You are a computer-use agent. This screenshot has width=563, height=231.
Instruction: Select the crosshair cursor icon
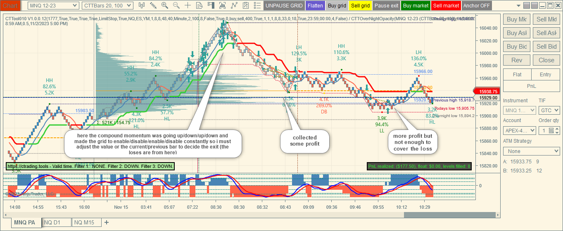(x=188, y=5)
